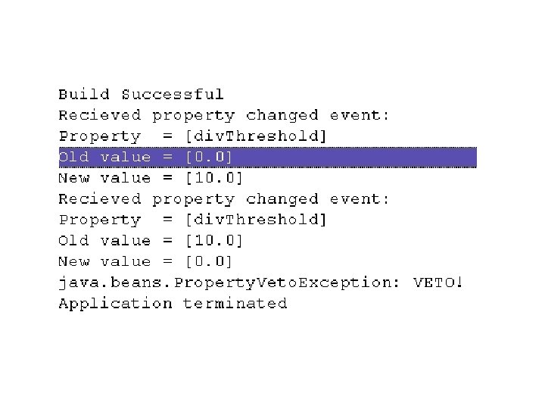Click [divThreshold] in the second Property line

pyautogui.click(x=256, y=220)
